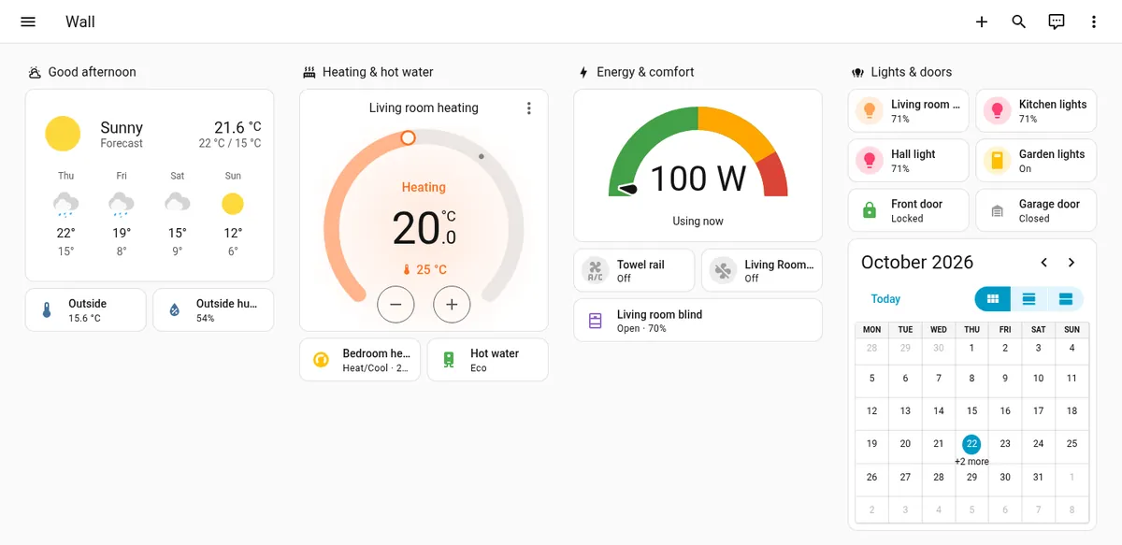This screenshot has width=1122, height=545.
Task: Toggle the Hall light bulb icon
Action: coord(870,161)
